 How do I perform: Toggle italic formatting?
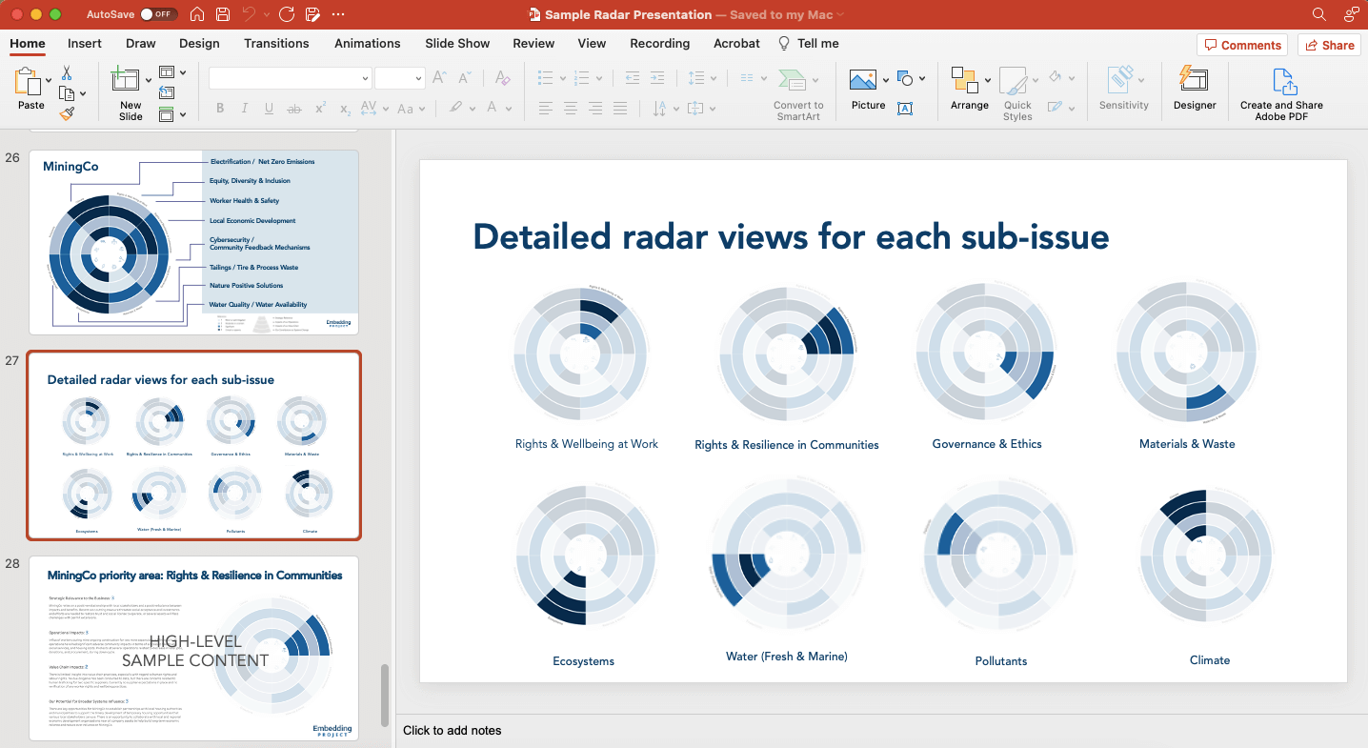point(244,108)
